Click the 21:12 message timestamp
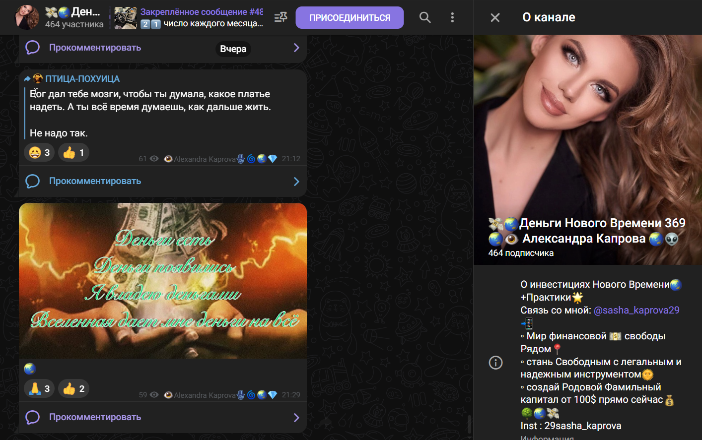 click(291, 159)
